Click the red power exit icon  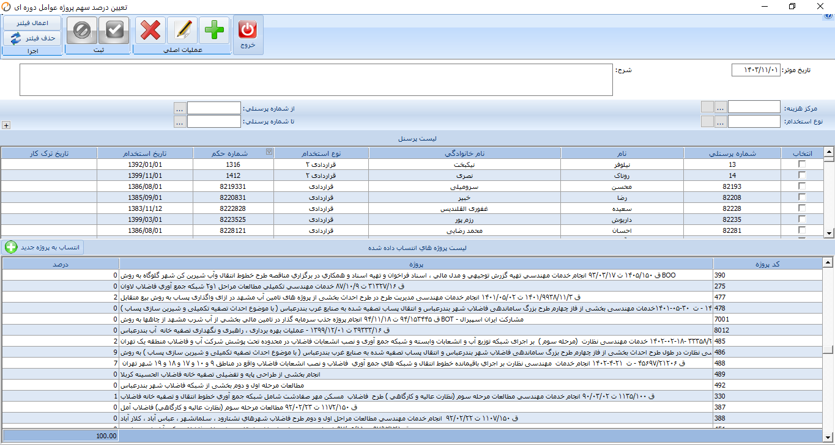coord(248,29)
